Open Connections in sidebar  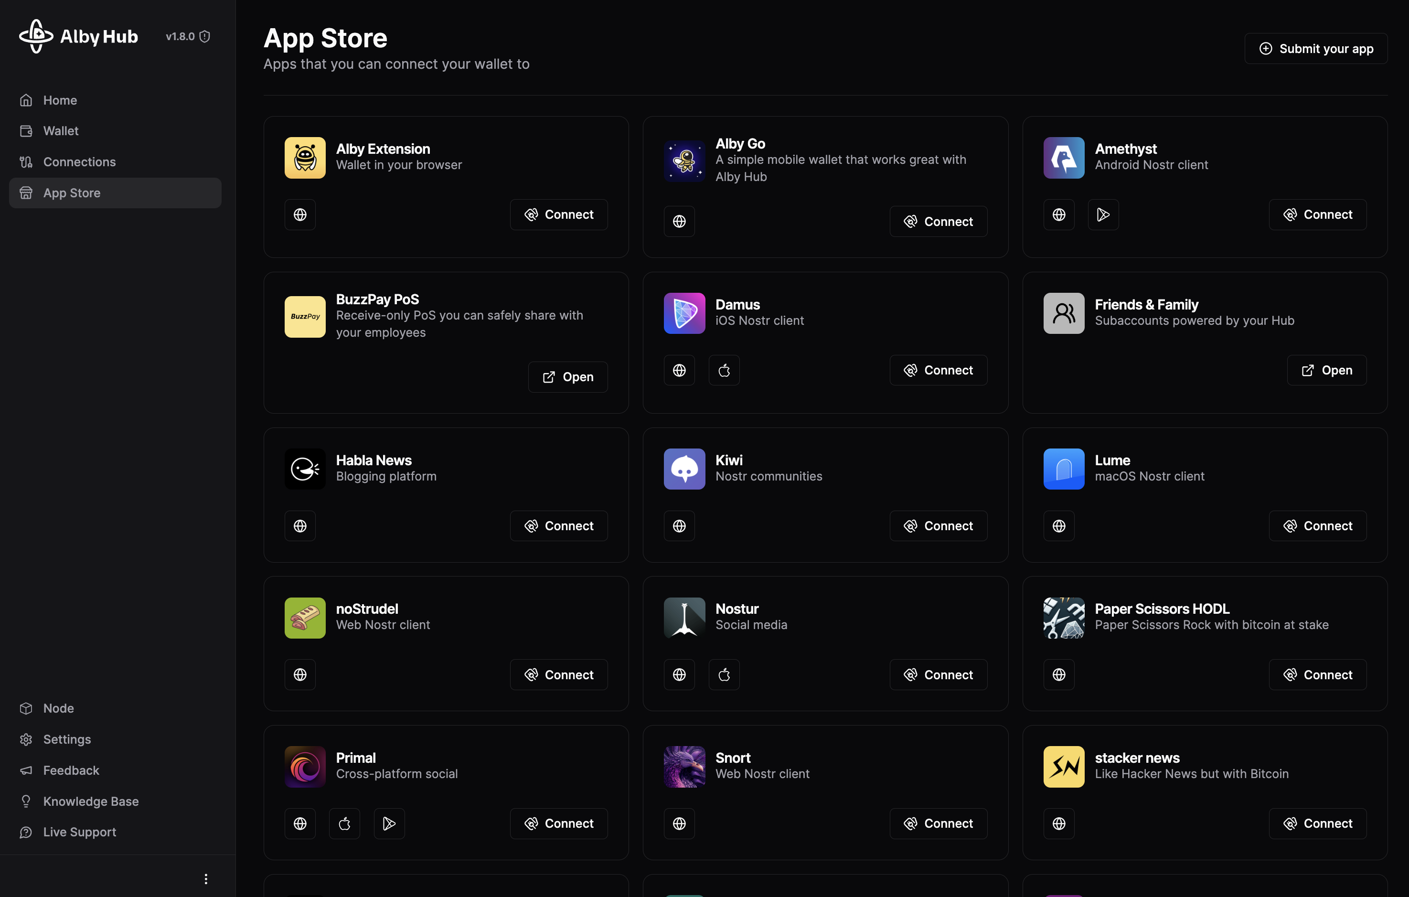tap(115, 162)
